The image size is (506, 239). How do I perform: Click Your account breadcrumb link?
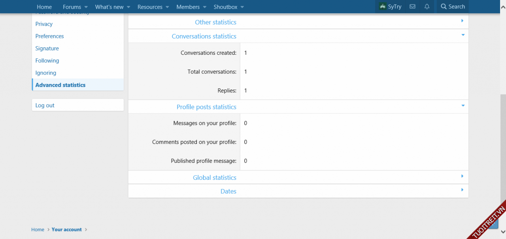pyautogui.click(x=66, y=230)
